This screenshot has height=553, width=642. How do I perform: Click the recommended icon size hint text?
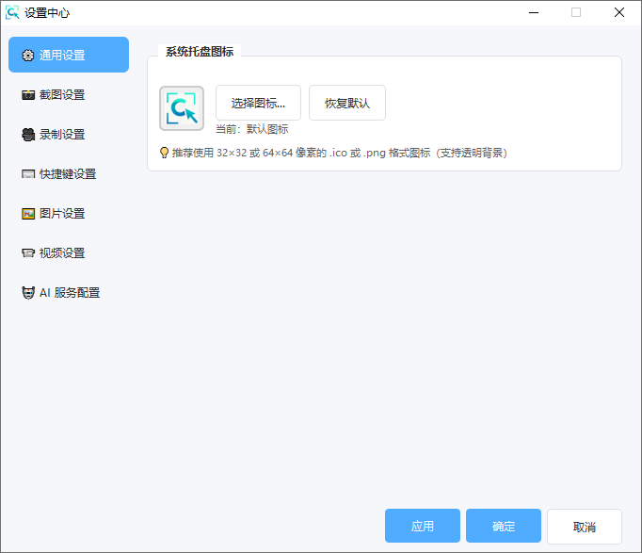pyautogui.click(x=340, y=153)
